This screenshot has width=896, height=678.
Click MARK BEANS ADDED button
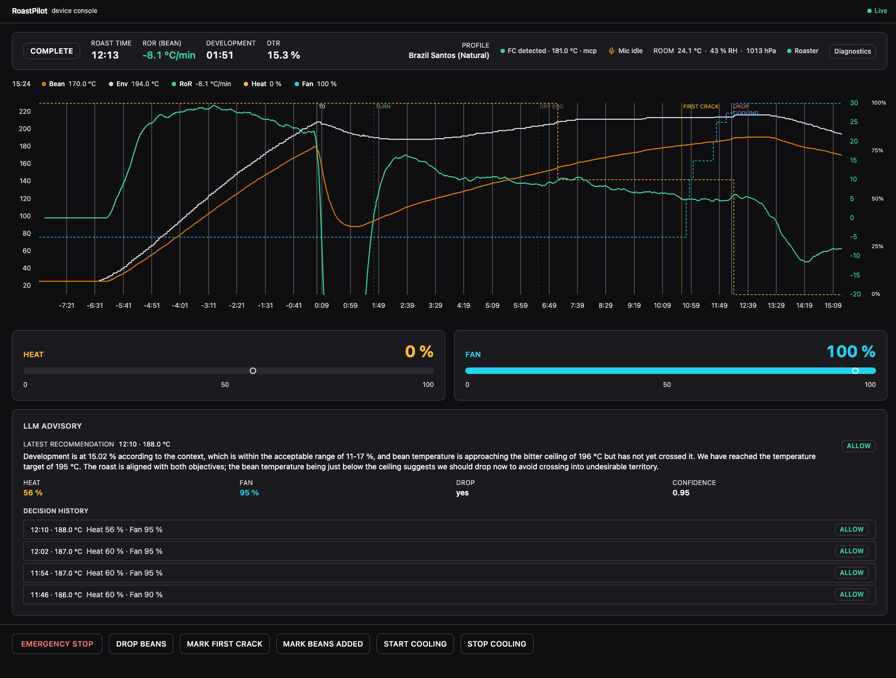[323, 644]
